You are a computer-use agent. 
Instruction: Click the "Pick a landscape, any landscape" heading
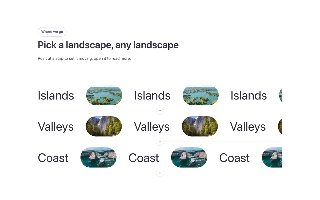click(108, 45)
